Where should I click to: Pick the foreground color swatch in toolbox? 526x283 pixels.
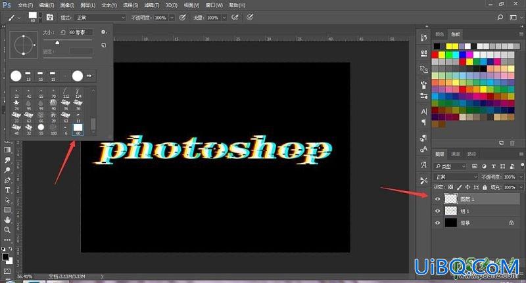5,257
